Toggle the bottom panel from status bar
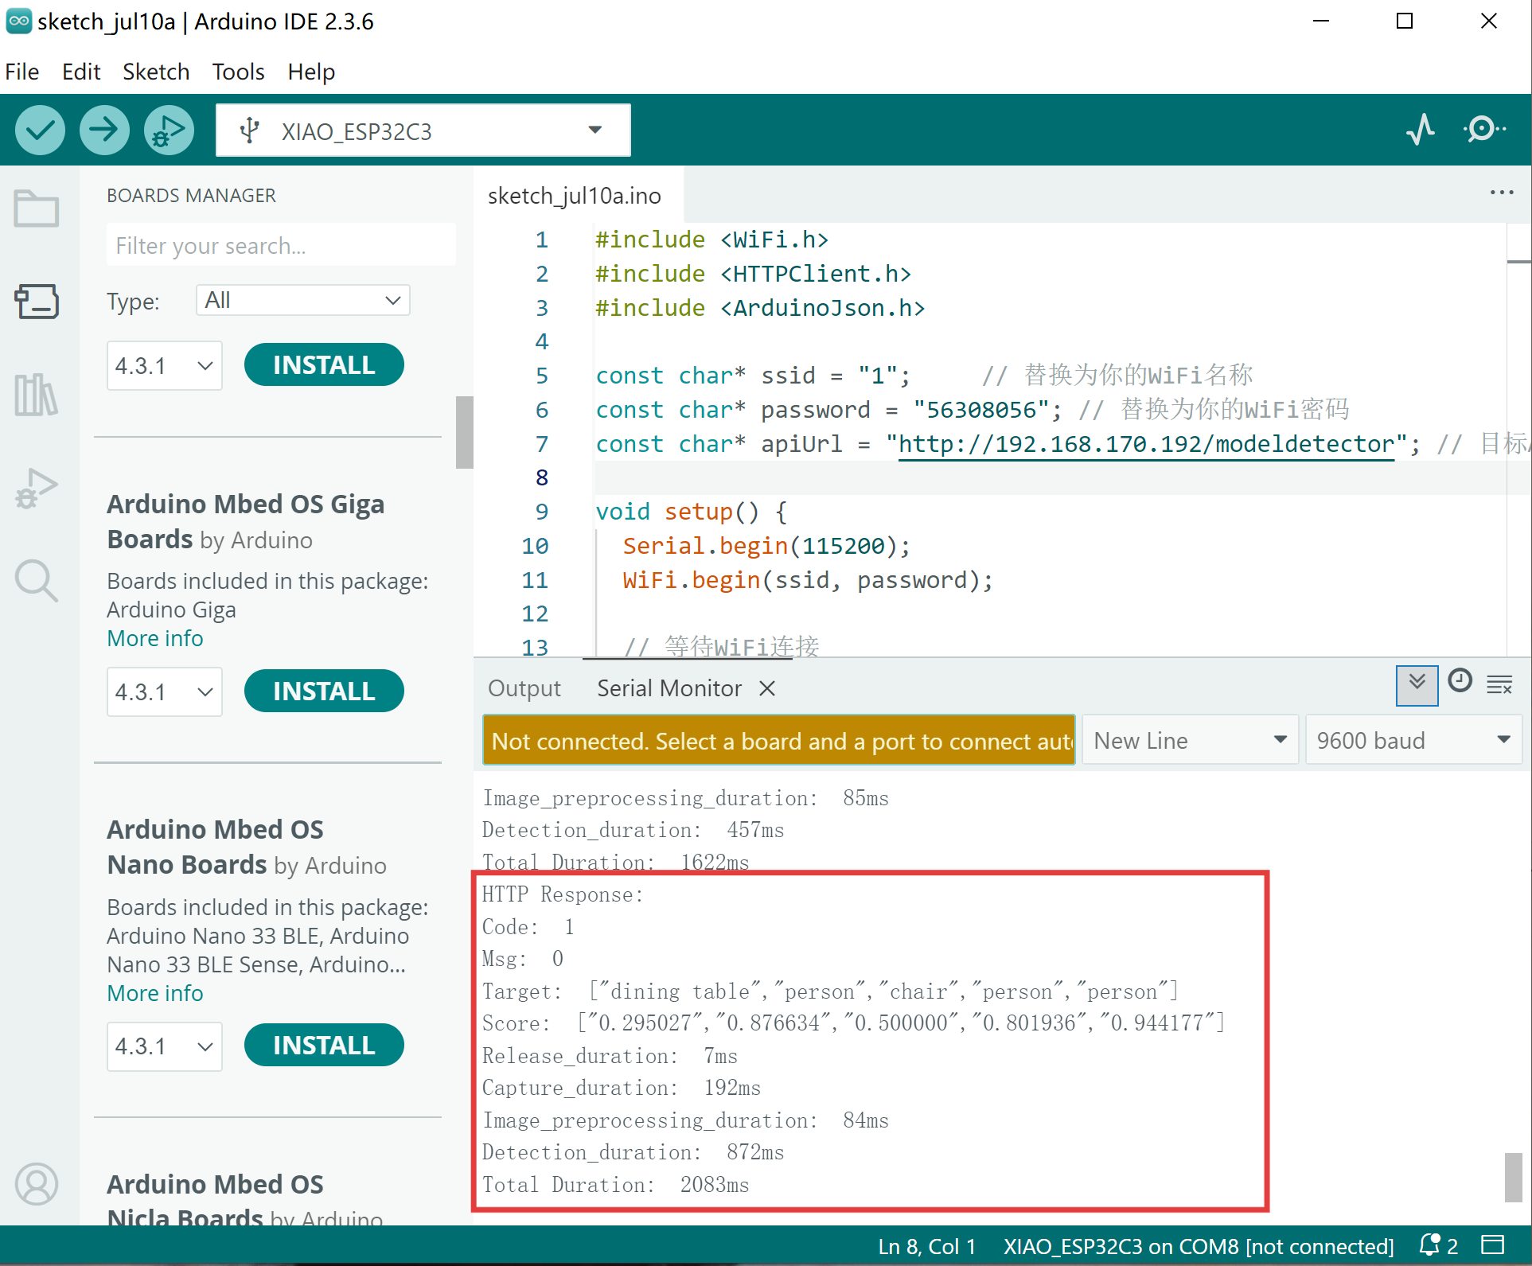This screenshot has height=1266, width=1532. [1492, 1245]
